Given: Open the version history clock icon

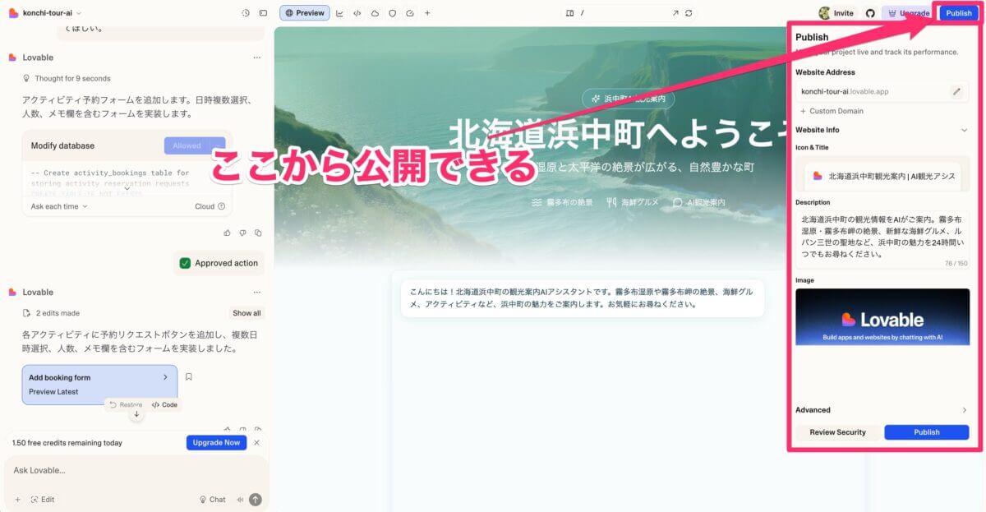Looking at the screenshot, I should pyautogui.click(x=246, y=13).
